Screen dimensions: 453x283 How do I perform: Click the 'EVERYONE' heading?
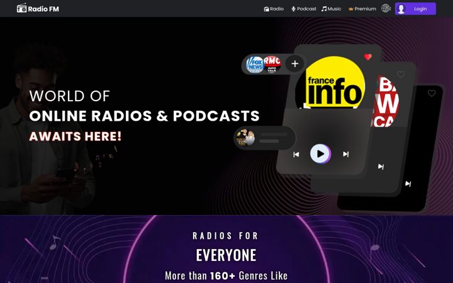point(226,255)
